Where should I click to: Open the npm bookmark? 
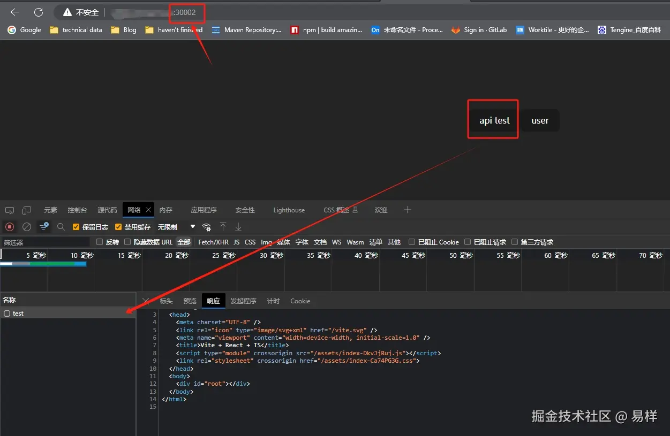(x=326, y=30)
